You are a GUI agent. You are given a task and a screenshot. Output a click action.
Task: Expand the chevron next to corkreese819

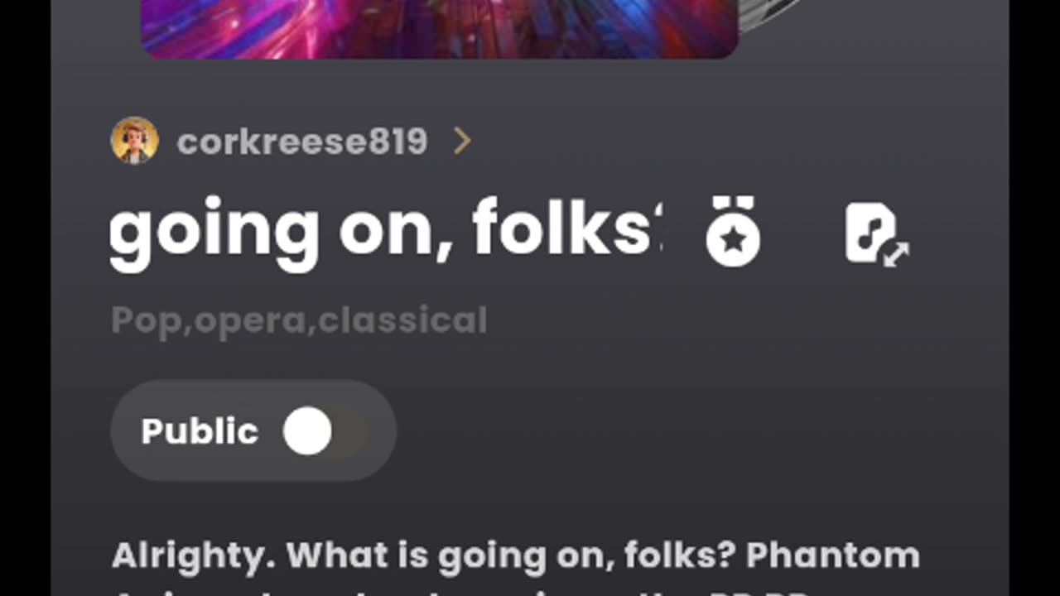pyautogui.click(x=462, y=142)
